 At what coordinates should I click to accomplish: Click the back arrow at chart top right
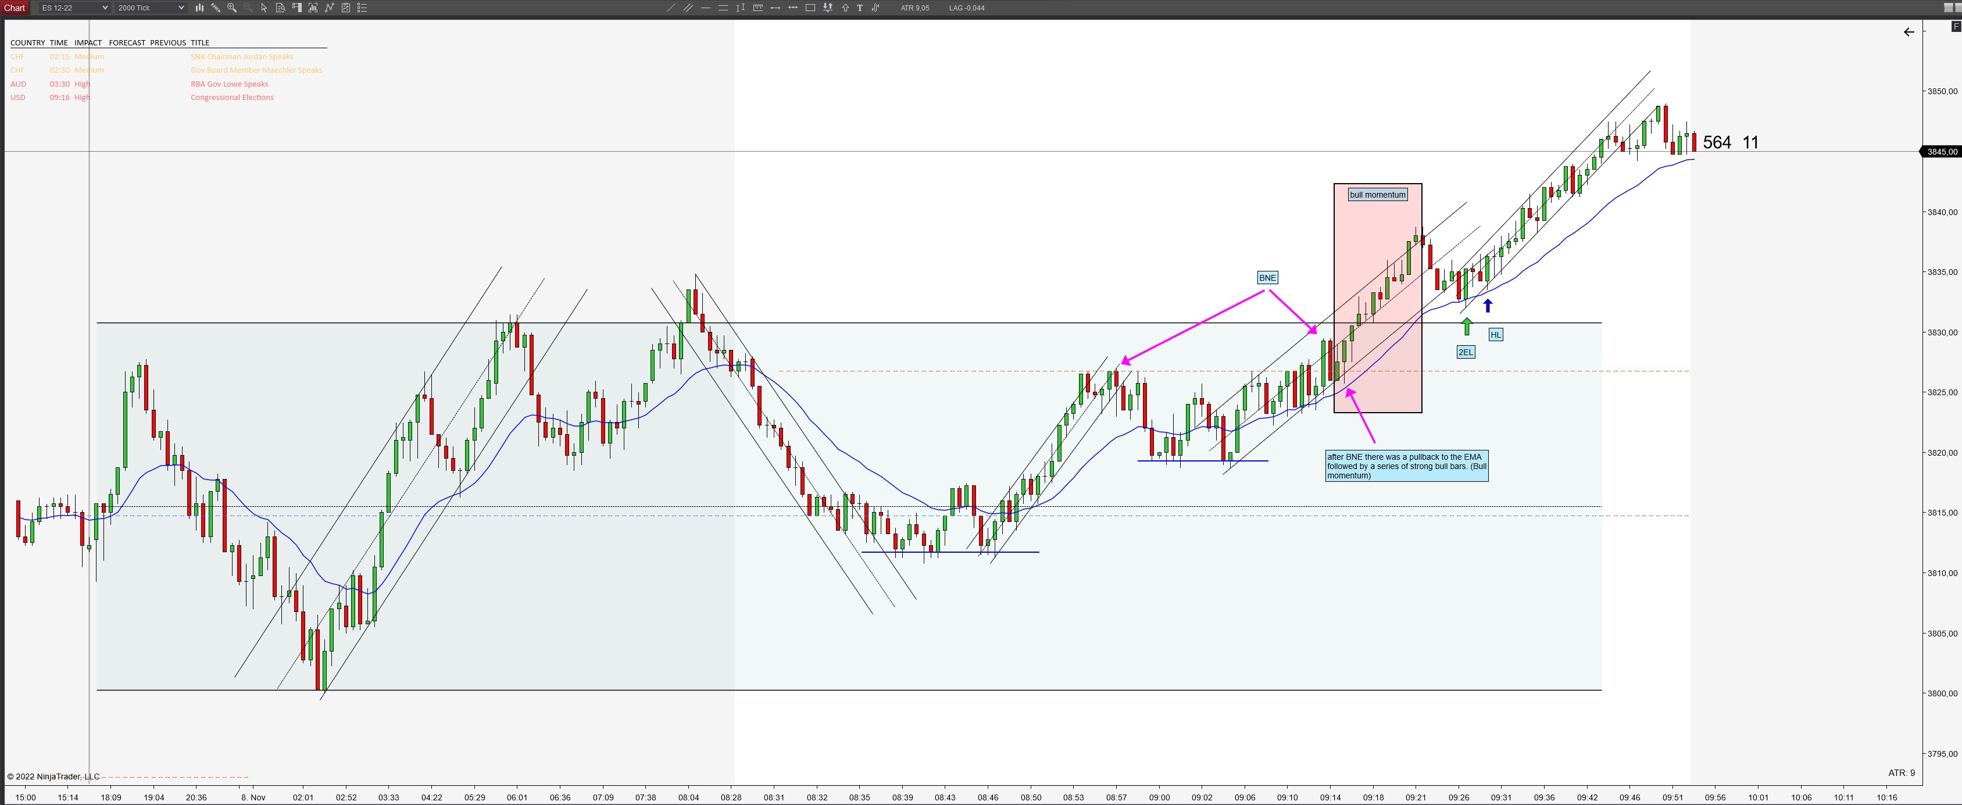tap(1909, 32)
